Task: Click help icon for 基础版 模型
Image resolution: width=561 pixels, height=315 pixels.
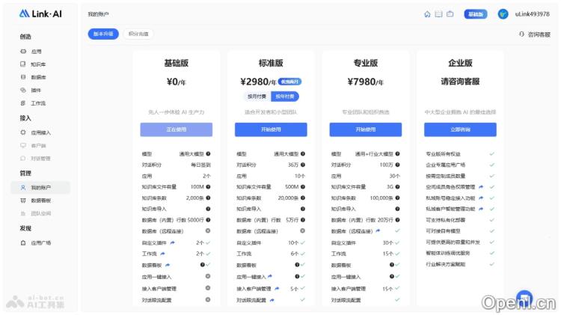Action: [208, 154]
